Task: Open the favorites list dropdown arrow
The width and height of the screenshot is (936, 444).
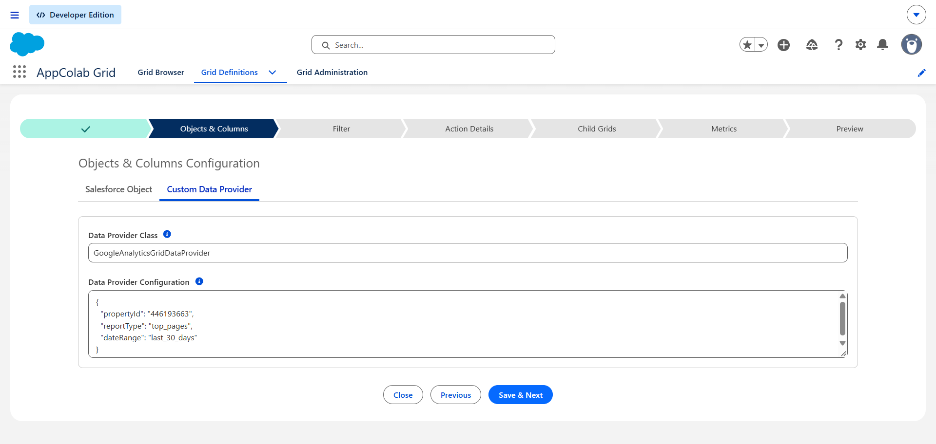Action: (x=761, y=45)
